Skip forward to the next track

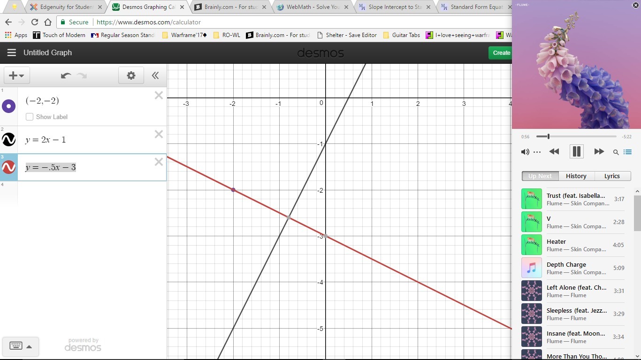point(599,151)
